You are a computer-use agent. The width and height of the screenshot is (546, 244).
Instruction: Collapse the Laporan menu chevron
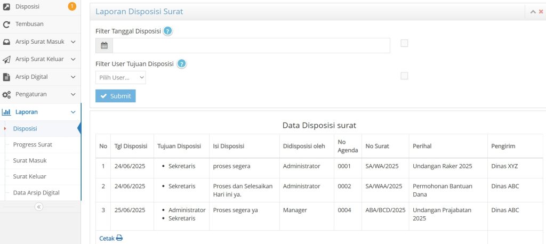(73, 112)
